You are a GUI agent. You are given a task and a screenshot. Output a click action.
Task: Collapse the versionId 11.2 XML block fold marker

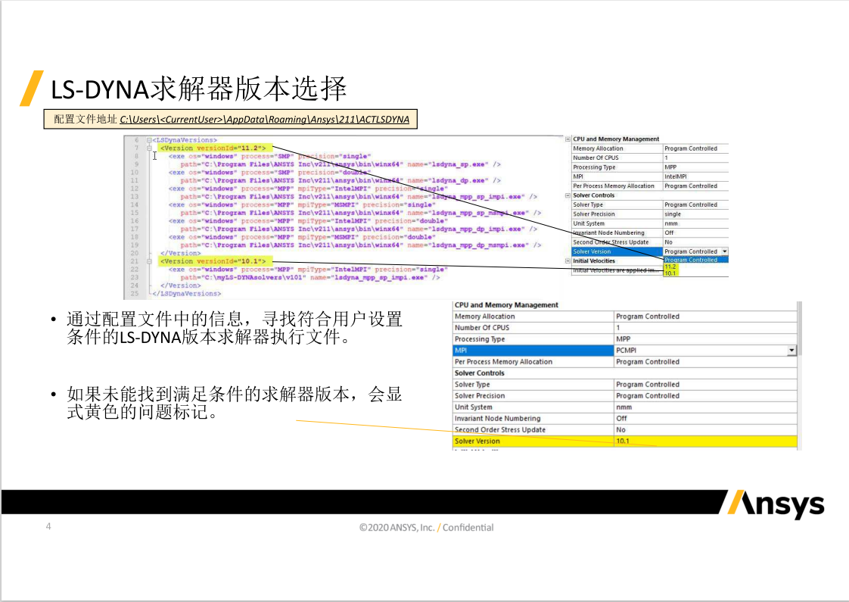(149, 148)
